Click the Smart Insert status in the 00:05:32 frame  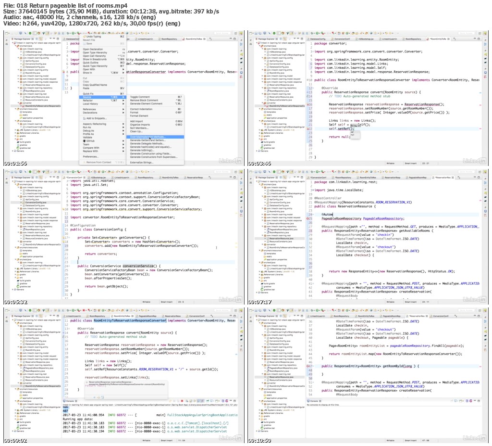167,302
